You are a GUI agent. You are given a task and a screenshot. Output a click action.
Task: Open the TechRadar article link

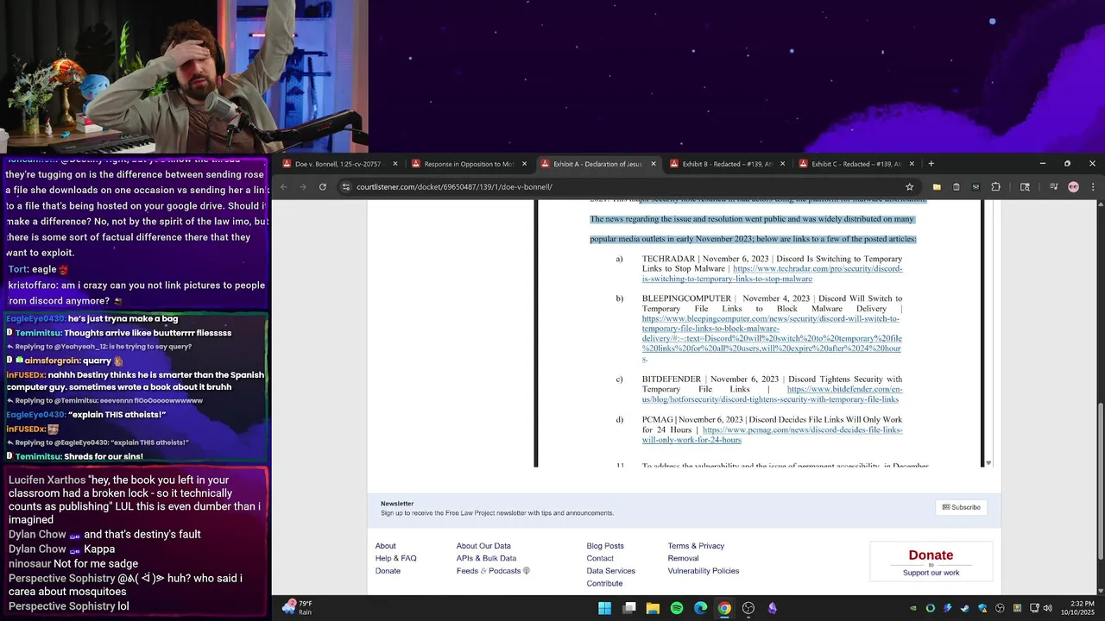coord(772,274)
